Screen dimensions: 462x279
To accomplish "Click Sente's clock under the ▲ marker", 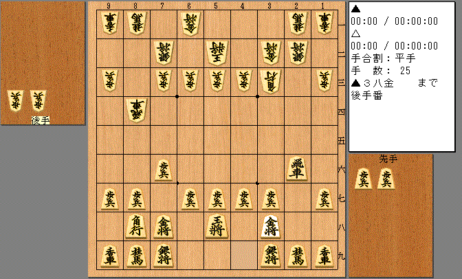I will tap(394, 21).
